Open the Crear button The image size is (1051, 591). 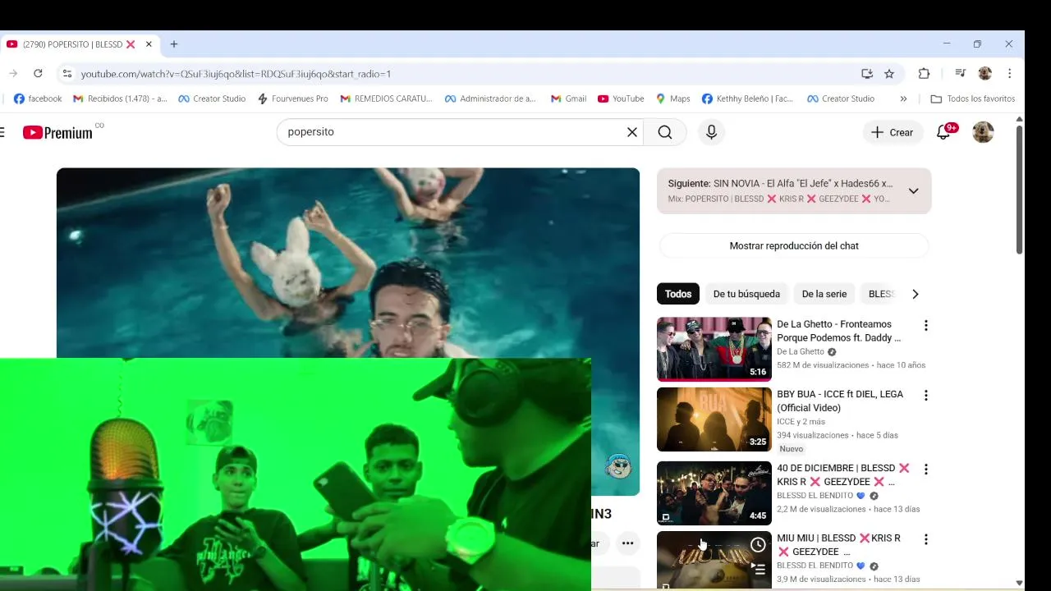click(x=892, y=132)
